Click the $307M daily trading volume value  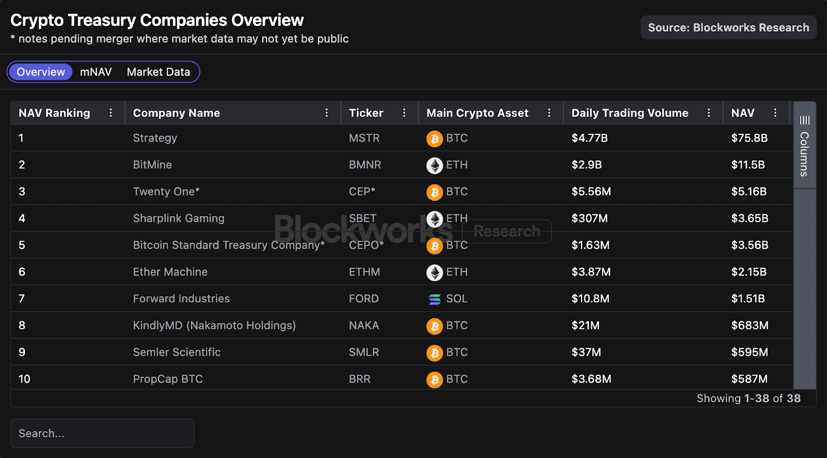click(x=590, y=218)
